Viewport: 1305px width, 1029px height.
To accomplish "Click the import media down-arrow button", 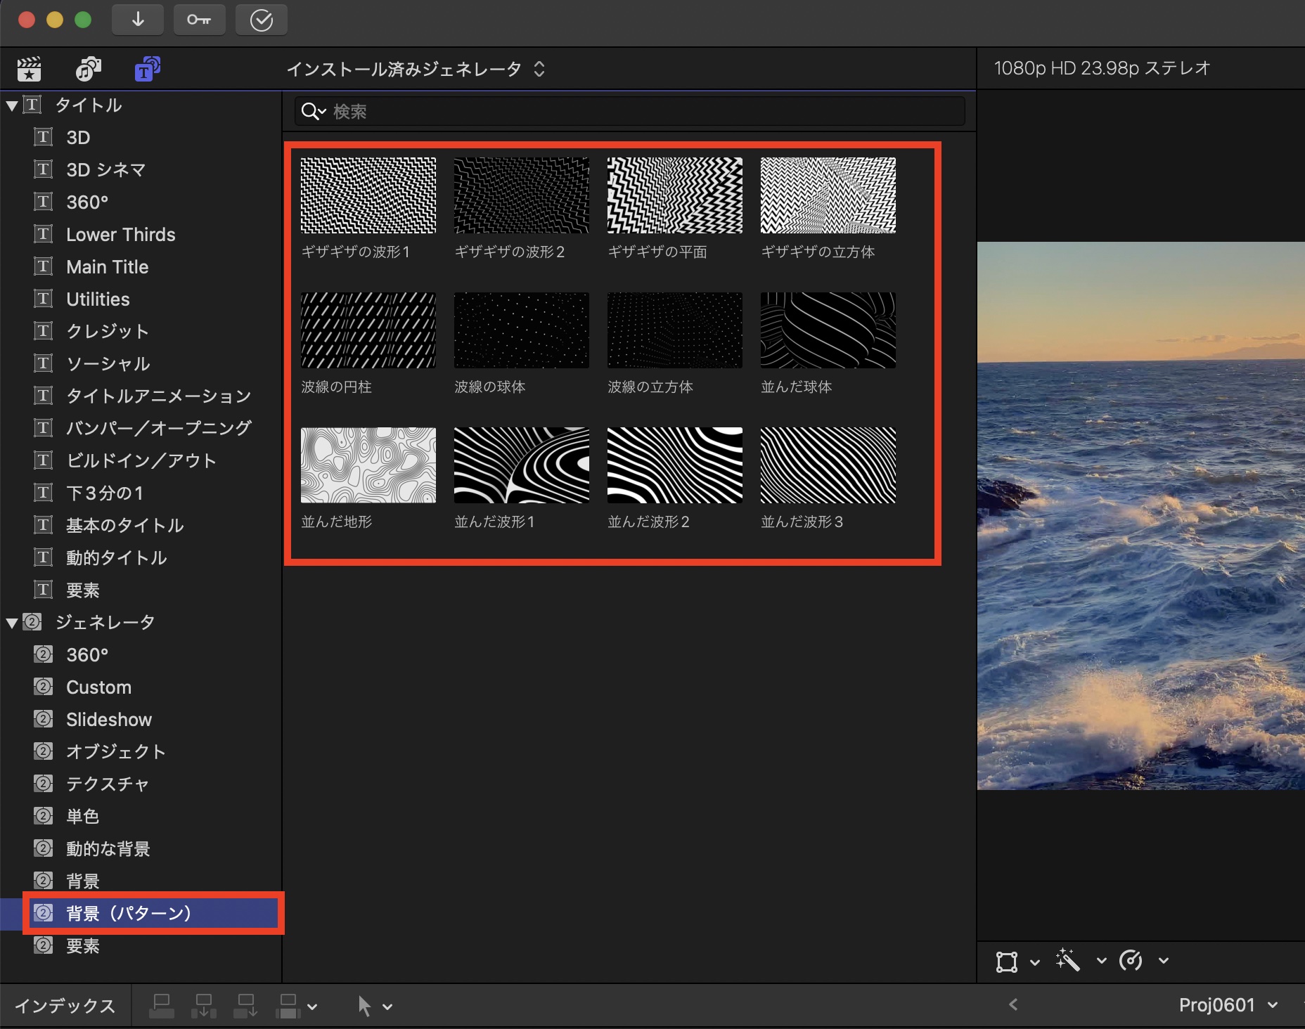I will [x=138, y=20].
